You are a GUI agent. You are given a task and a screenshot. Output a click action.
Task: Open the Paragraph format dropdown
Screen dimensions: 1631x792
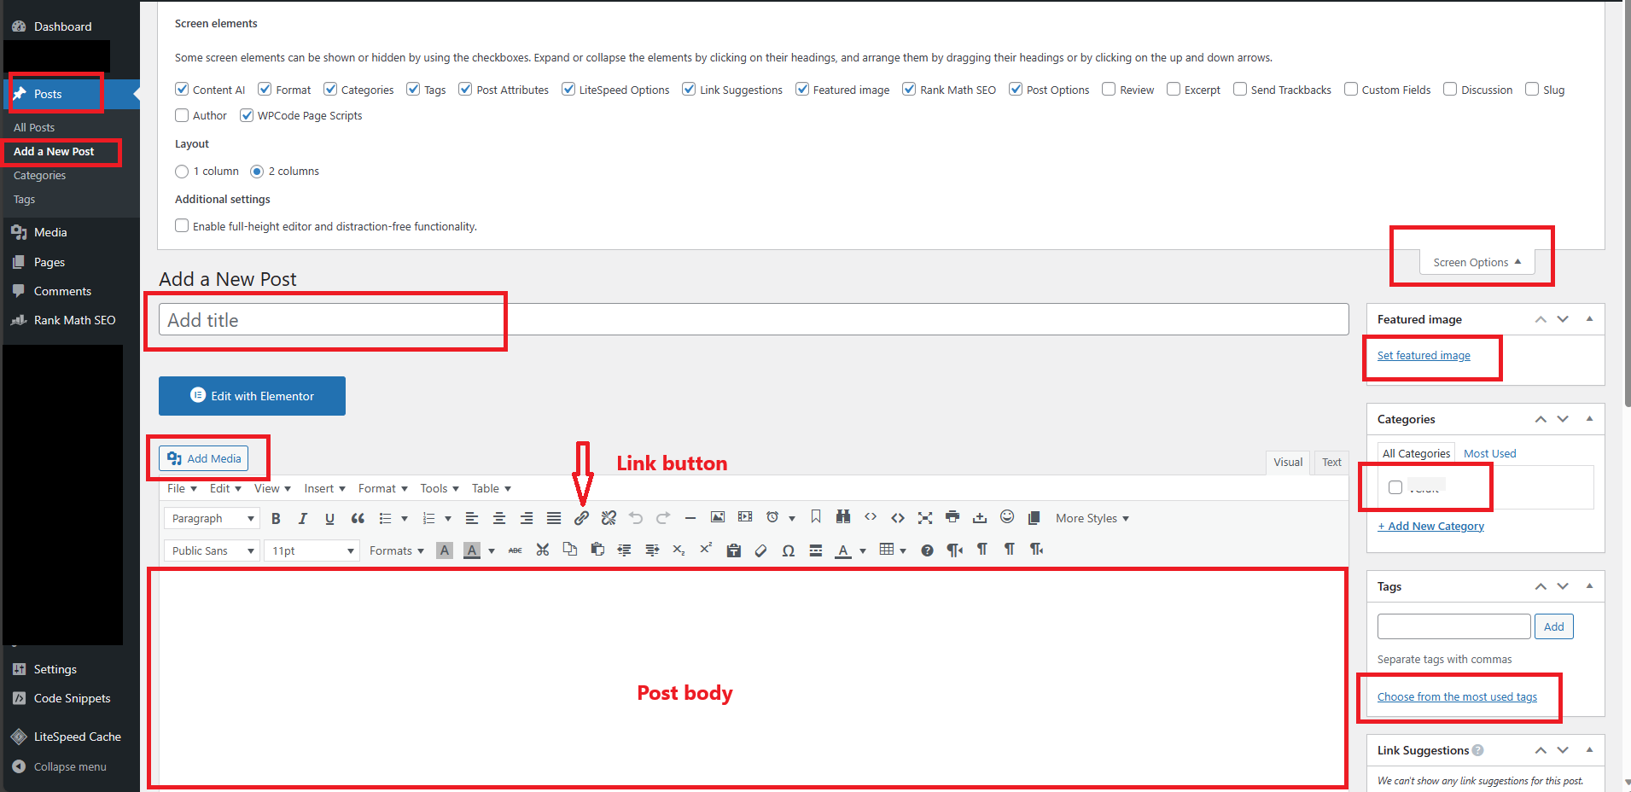click(x=211, y=518)
